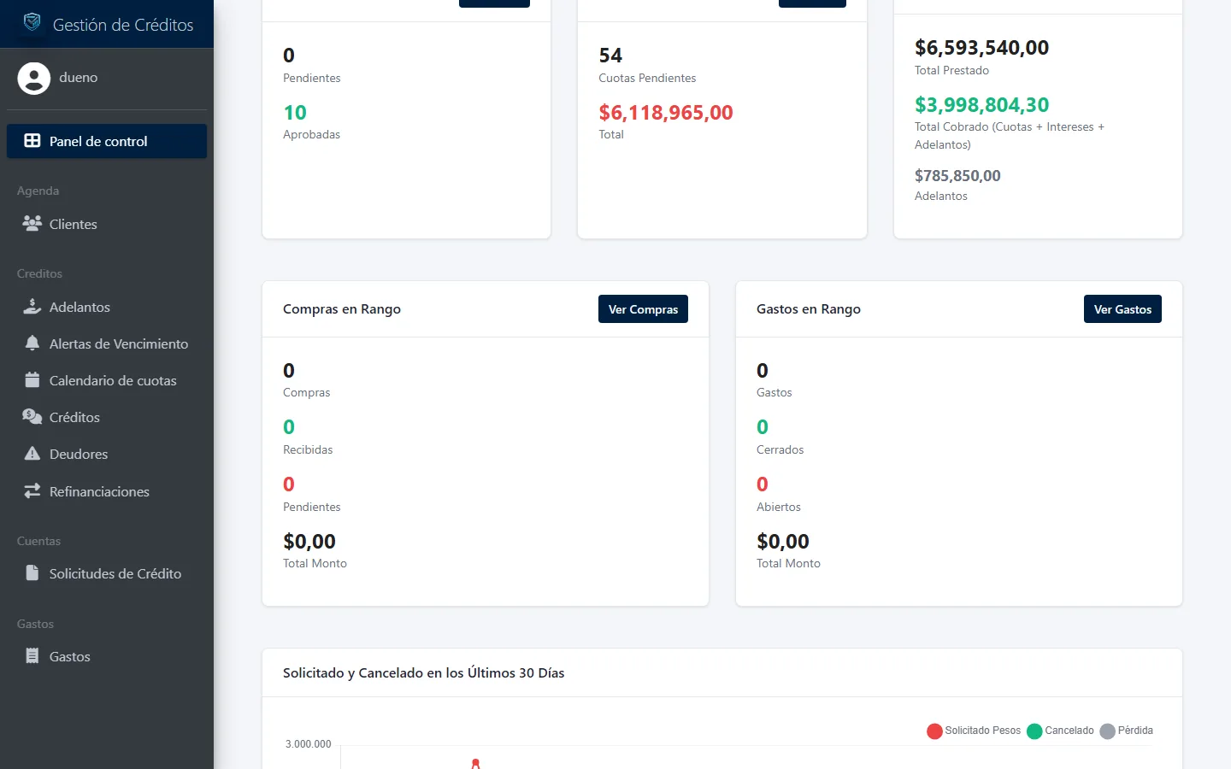
Task: Click the Alertas de Vencimiento bell icon
Action: [x=32, y=343]
